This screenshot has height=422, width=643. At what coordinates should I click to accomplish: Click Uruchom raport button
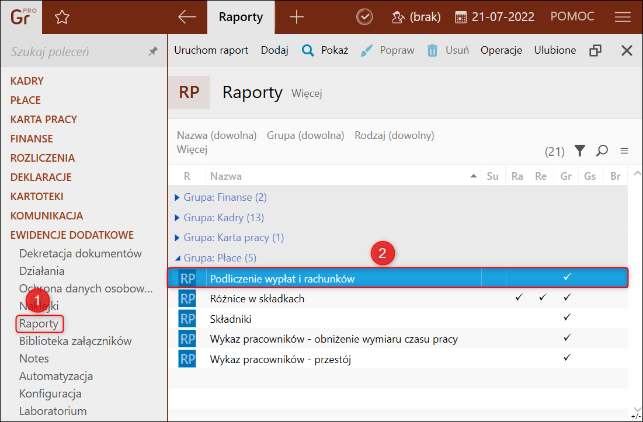(x=211, y=50)
